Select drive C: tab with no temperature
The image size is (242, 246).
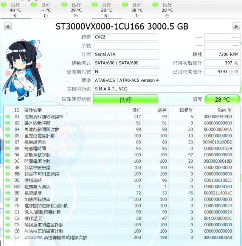46,10
